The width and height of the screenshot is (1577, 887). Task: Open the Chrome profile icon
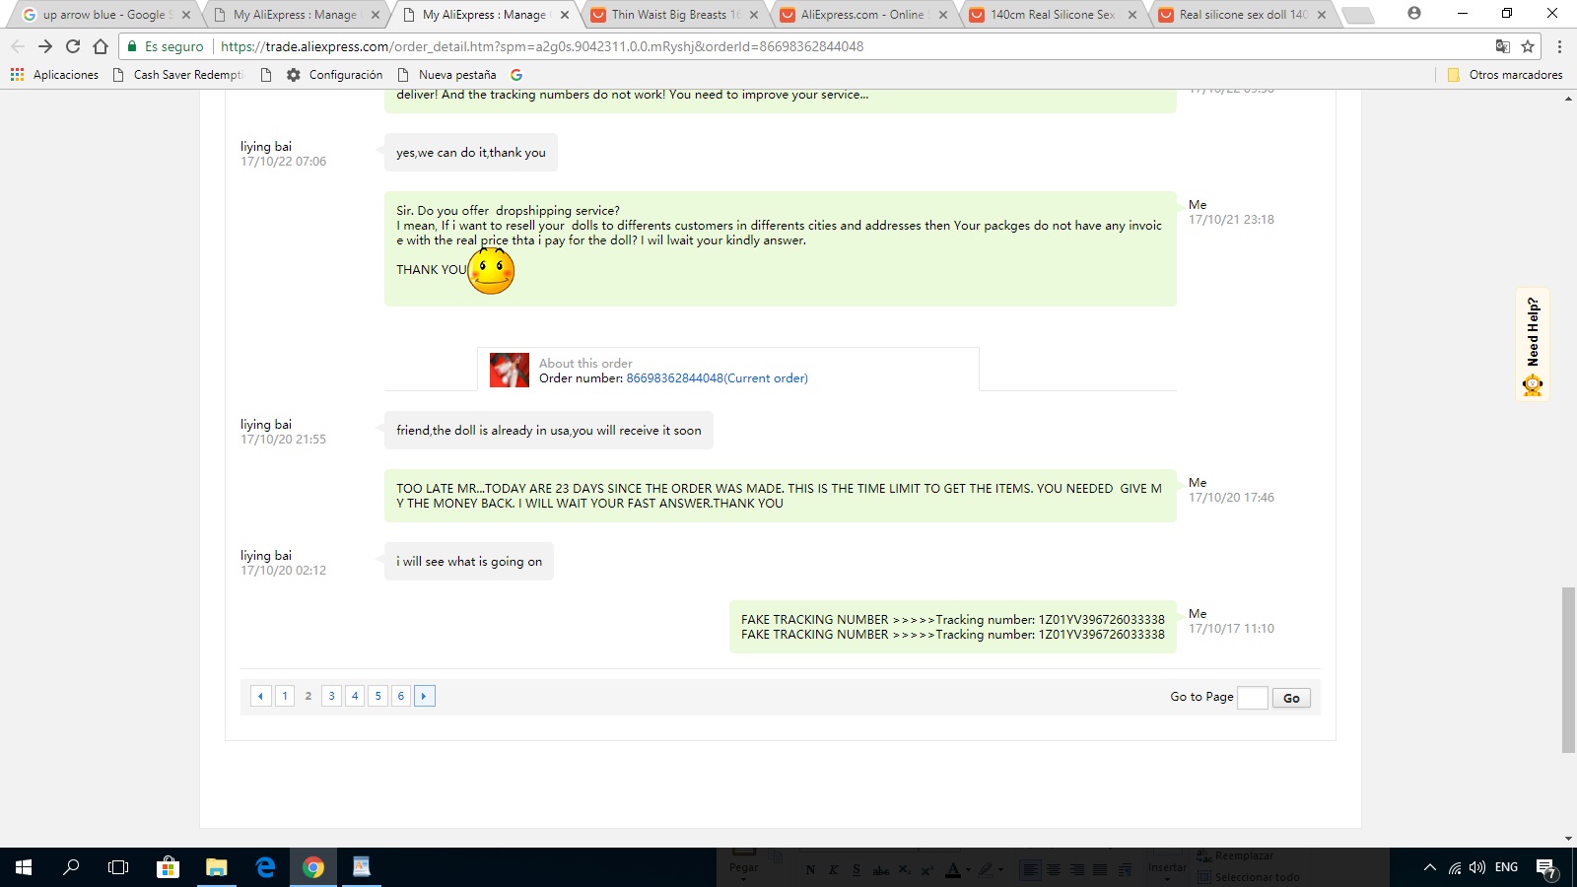coord(1414,14)
